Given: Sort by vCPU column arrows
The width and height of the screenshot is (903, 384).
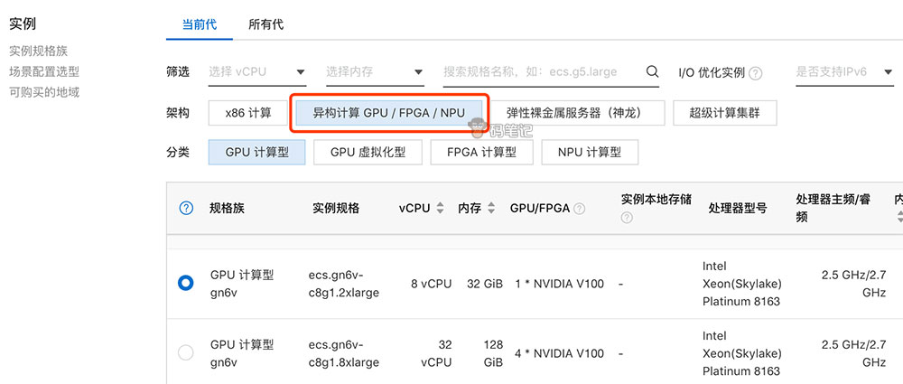Looking at the screenshot, I should click(440, 208).
